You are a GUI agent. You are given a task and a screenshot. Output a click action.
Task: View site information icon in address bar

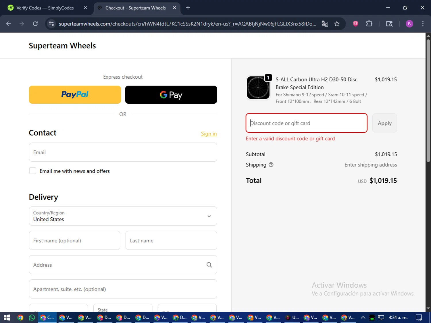tap(51, 24)
